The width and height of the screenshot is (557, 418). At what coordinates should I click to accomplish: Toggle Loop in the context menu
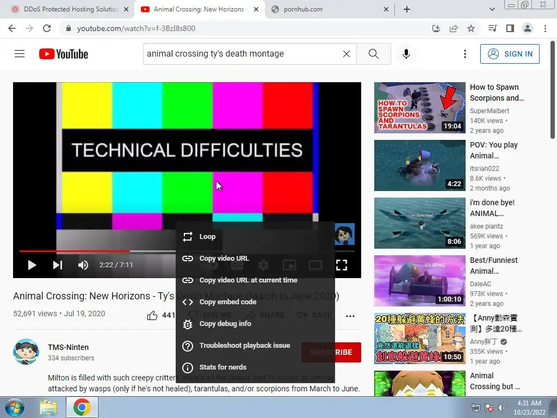click(255, 237)
